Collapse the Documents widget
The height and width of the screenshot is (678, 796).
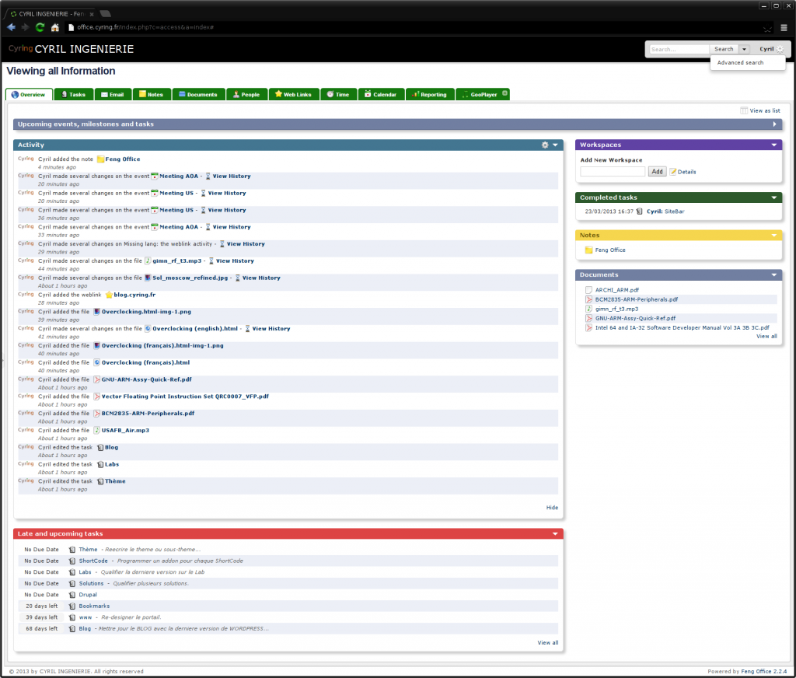(x=774, y=274)
